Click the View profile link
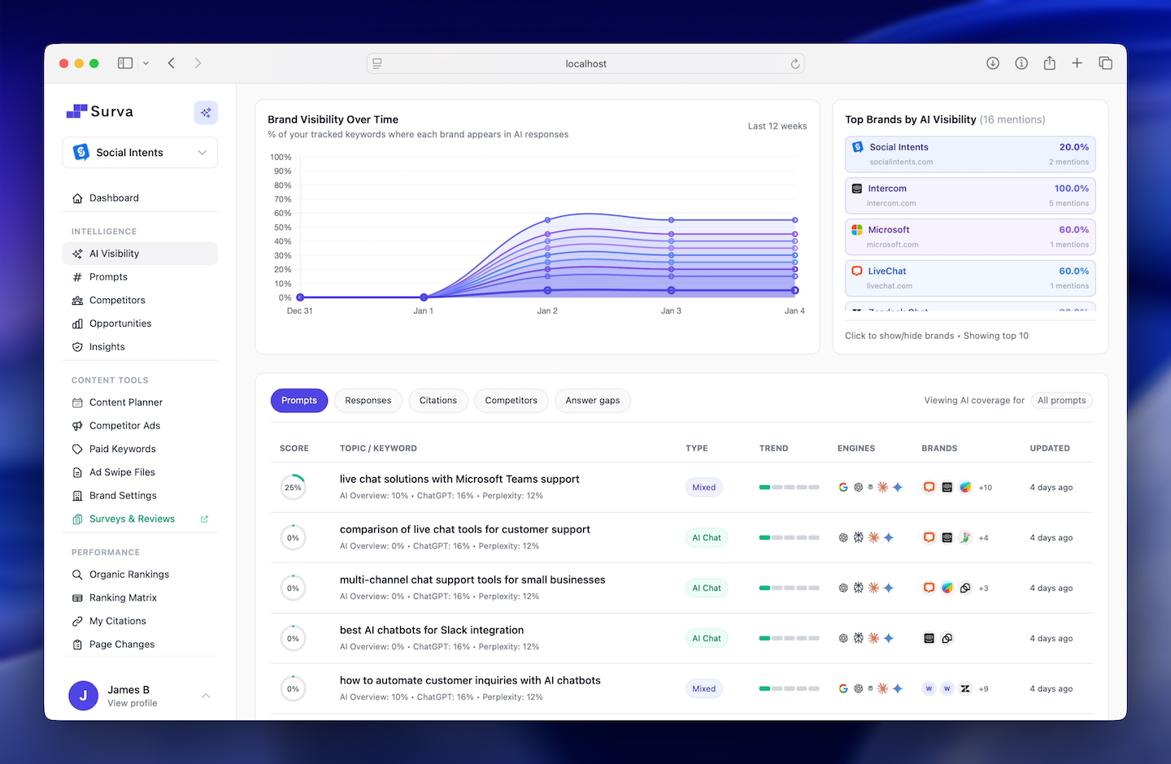Viewport: 1171px width, 764px height. click(132, 703)
